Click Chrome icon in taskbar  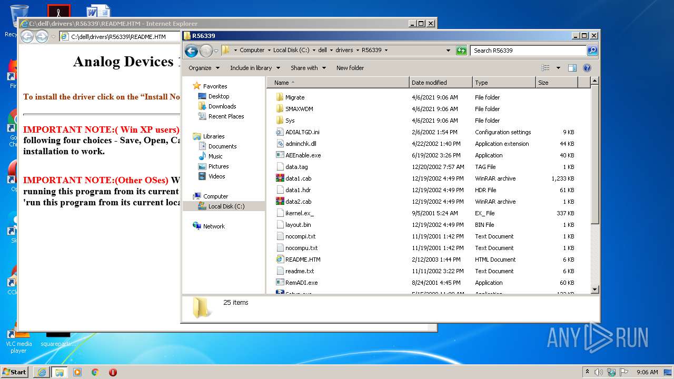pyautogui.click(x=95, y=372)
